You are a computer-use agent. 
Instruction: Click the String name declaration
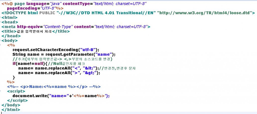64,54
